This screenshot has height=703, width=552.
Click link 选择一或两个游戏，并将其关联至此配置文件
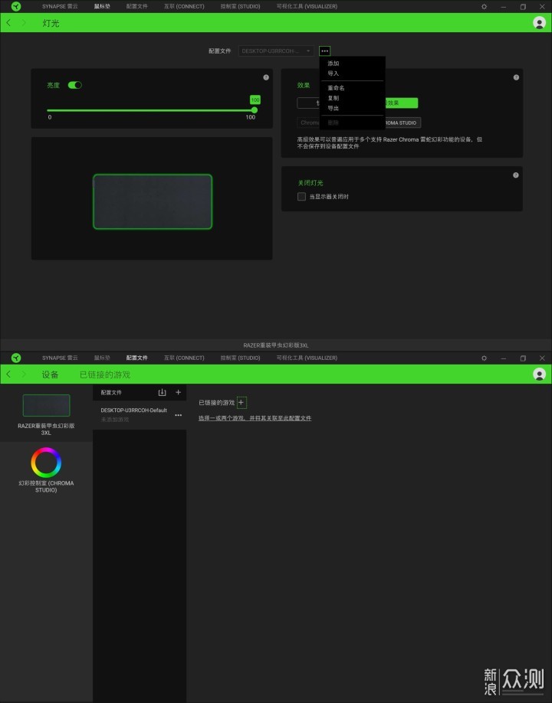click(255, 418)
